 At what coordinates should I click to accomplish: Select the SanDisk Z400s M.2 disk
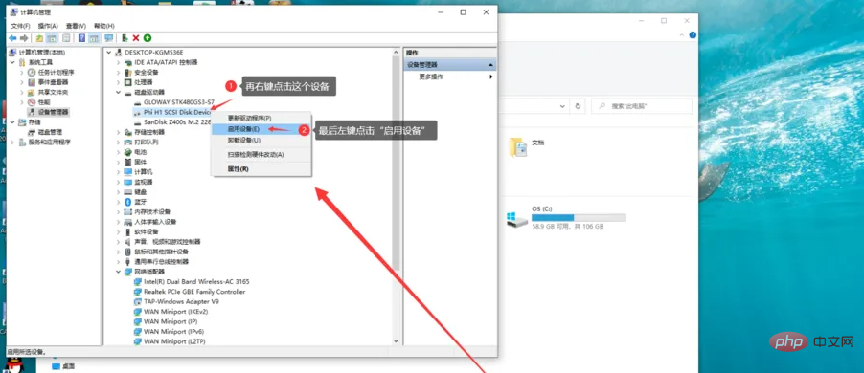(x=177, y=121)
